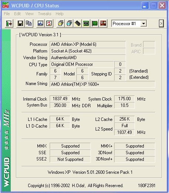Close the WCPUID window

click(162, 6)
